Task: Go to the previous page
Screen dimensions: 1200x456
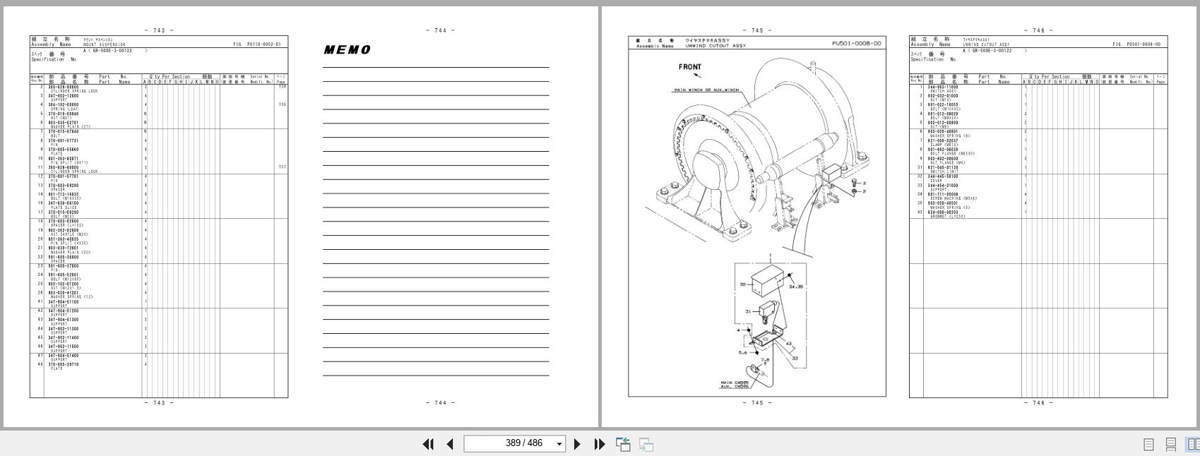Action: [x=450, y=444]
